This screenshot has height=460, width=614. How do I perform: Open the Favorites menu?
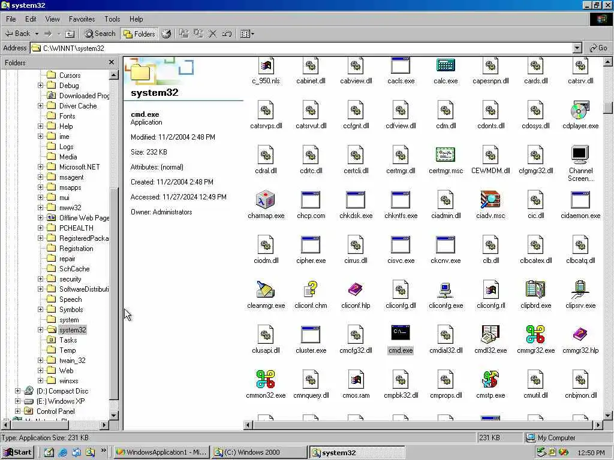coord(82,19)
